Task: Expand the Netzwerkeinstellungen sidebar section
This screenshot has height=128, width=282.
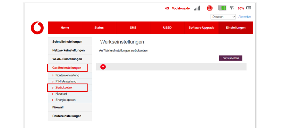Action: (68, 50)
